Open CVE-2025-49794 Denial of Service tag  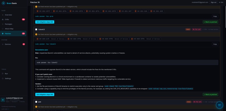tap(146, 39)
